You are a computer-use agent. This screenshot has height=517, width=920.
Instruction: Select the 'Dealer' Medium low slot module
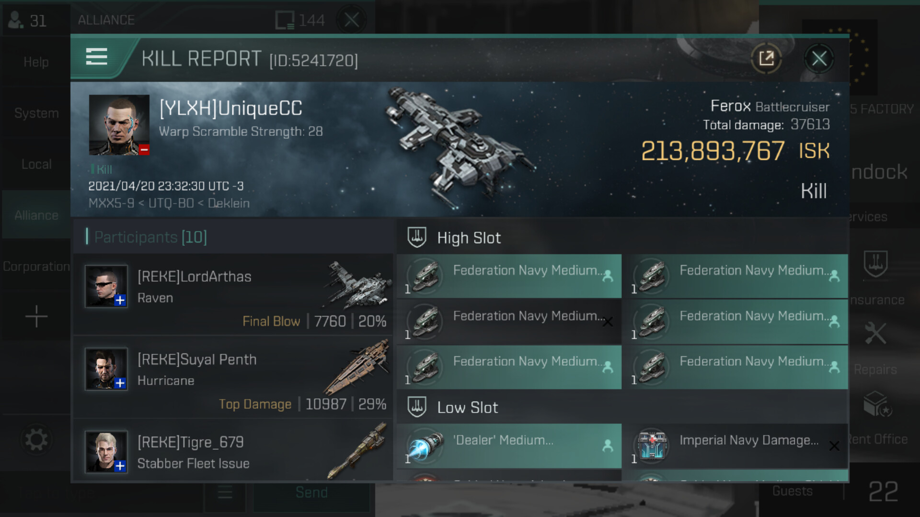pyautogui.click(x=509, y=446)
